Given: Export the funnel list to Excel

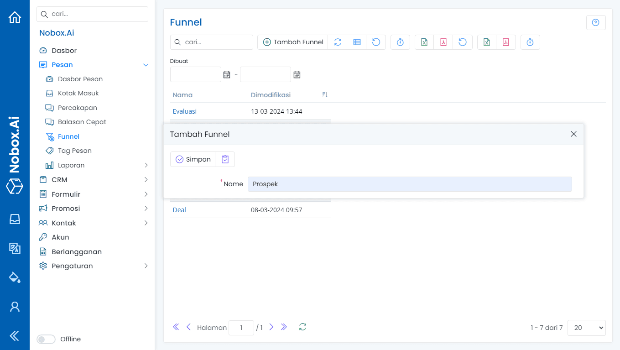Looking at the screenshot, I should coord(424,42).
